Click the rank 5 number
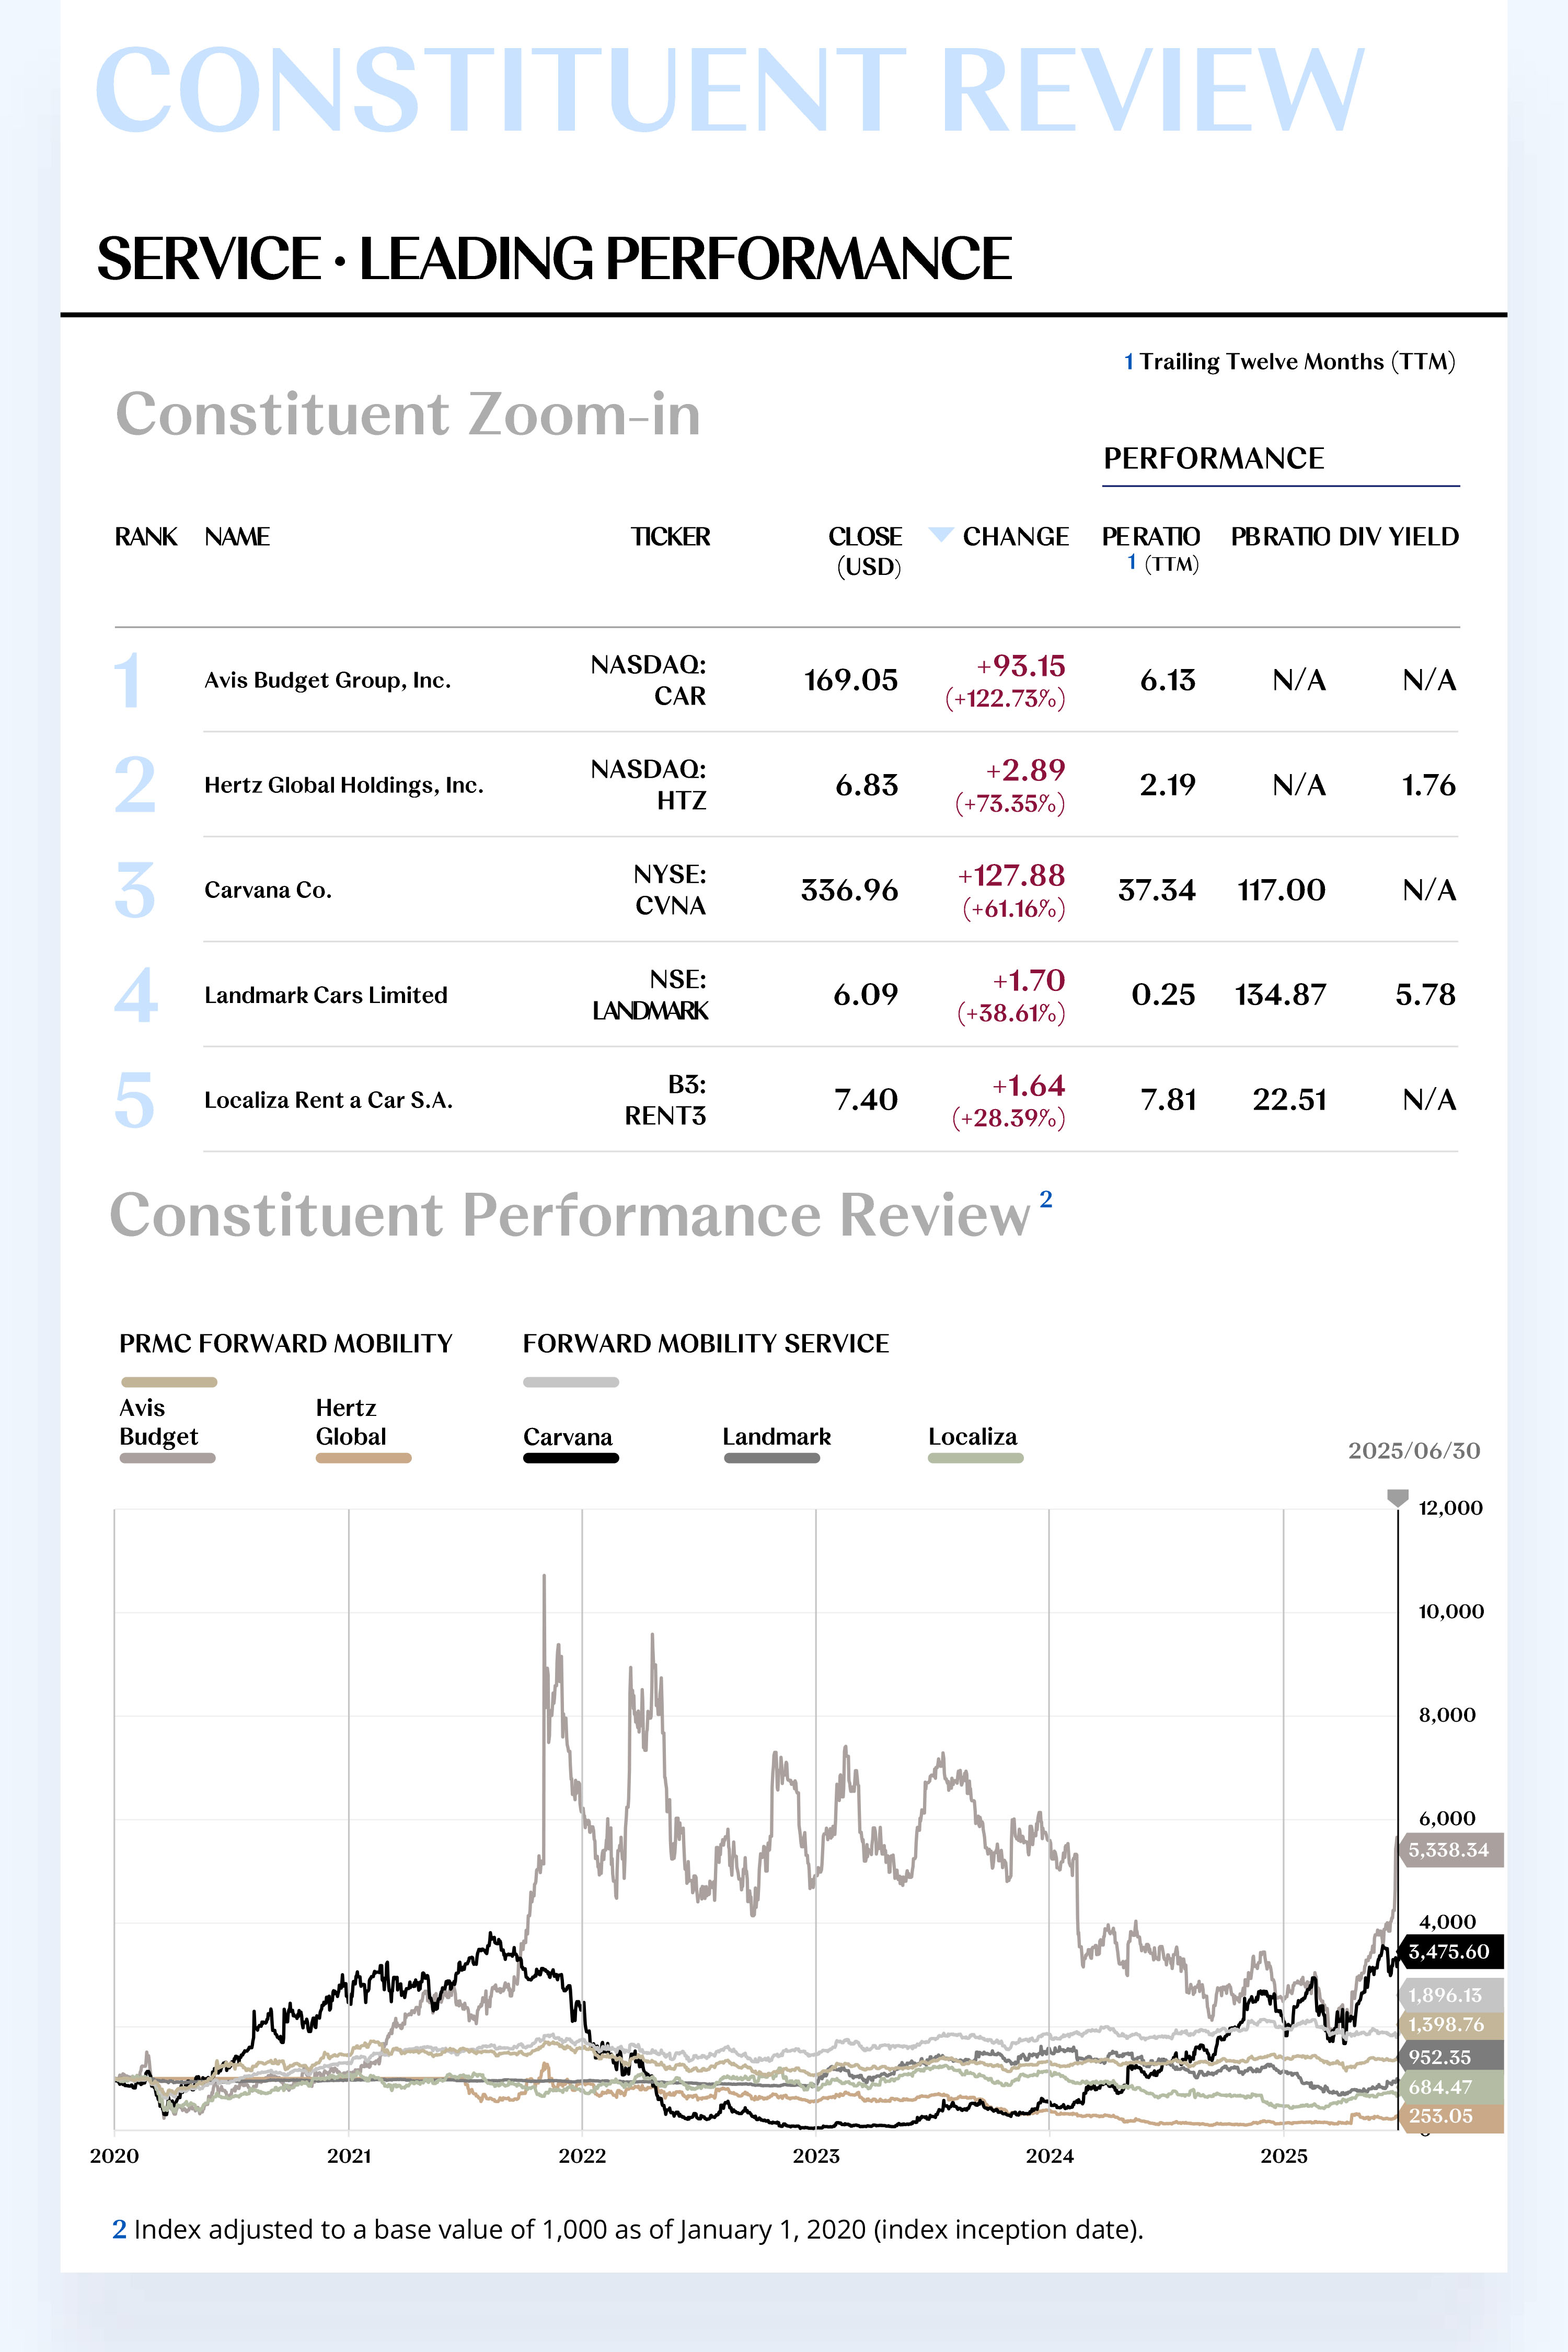Image resolution: width=1568 pixels, height=2352 pixels. [135, 1100]
